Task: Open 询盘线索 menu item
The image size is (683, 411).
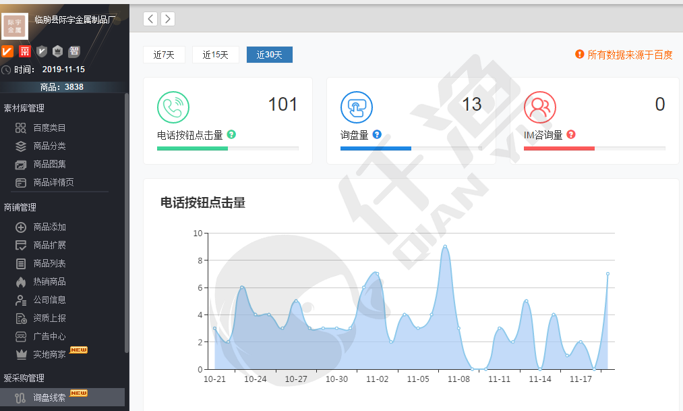Action: coord(49,398)
